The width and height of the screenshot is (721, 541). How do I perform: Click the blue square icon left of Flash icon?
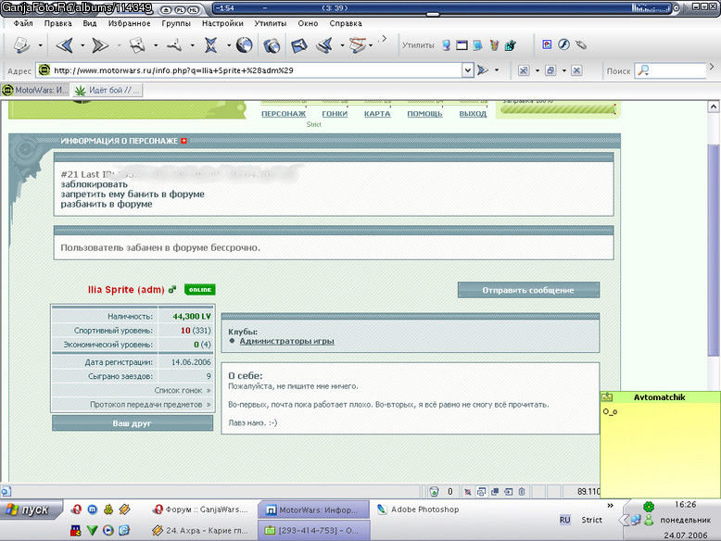(x=547, y=44)
